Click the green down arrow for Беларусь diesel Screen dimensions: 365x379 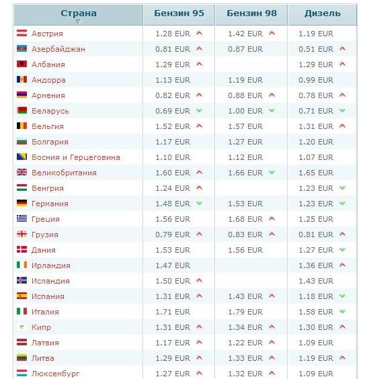(343, 110)
